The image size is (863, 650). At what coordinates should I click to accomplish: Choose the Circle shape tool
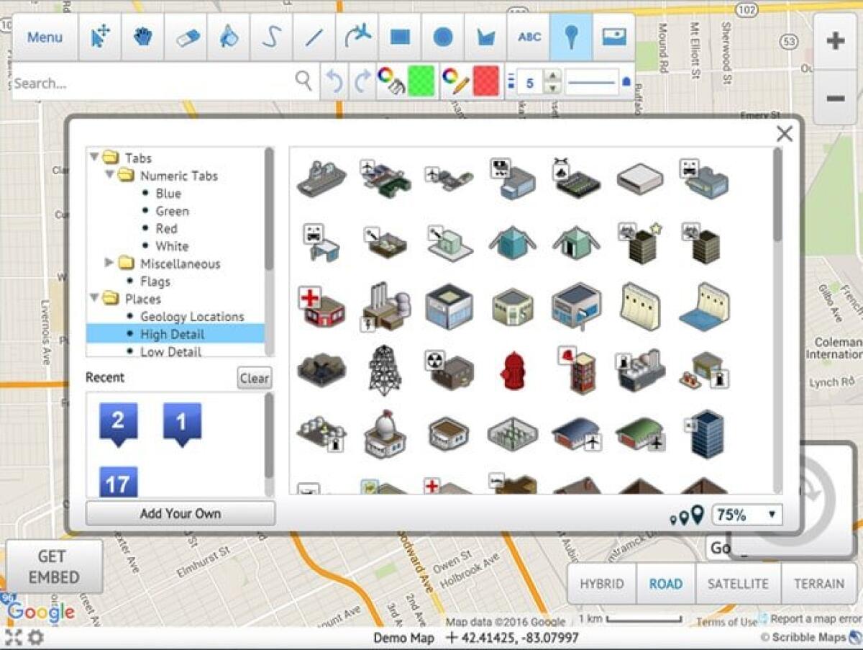[x=443, y=36]
